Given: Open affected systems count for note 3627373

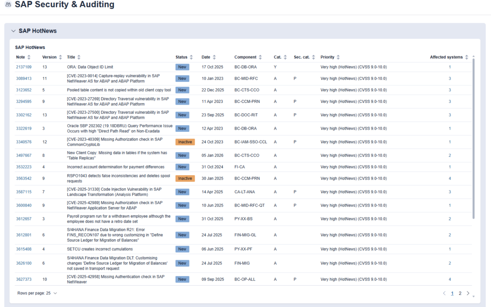Looking at the screenshot, I should coord(450,279).
